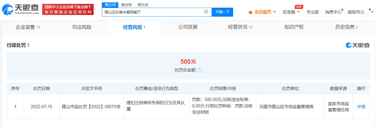The image size is (375, 129).
Task: Open the 企业背景 tab
Action: [28, 27]
